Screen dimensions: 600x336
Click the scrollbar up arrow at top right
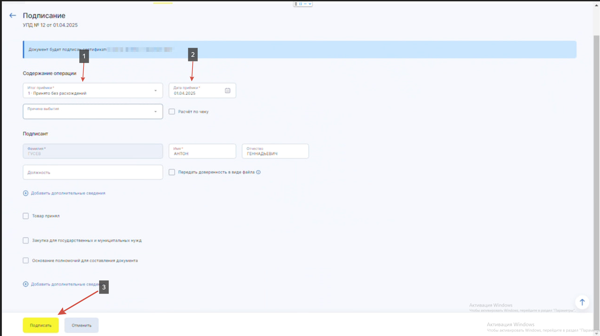tap(596, 5)
